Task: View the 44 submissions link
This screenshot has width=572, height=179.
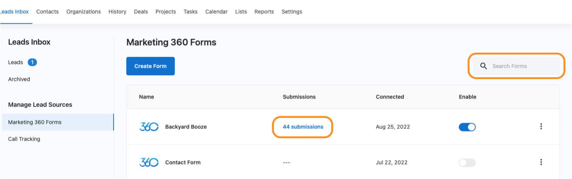Action: pos(303,127)
